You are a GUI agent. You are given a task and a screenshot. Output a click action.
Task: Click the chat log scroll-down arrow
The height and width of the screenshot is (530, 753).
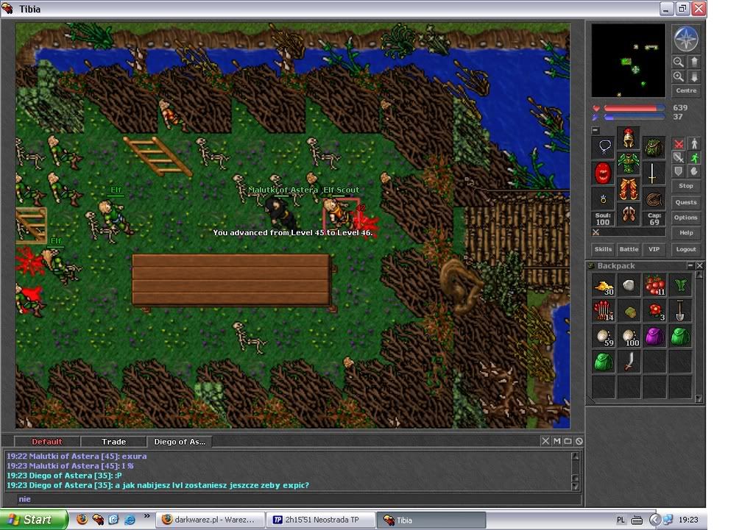click(x=576, y=486)
